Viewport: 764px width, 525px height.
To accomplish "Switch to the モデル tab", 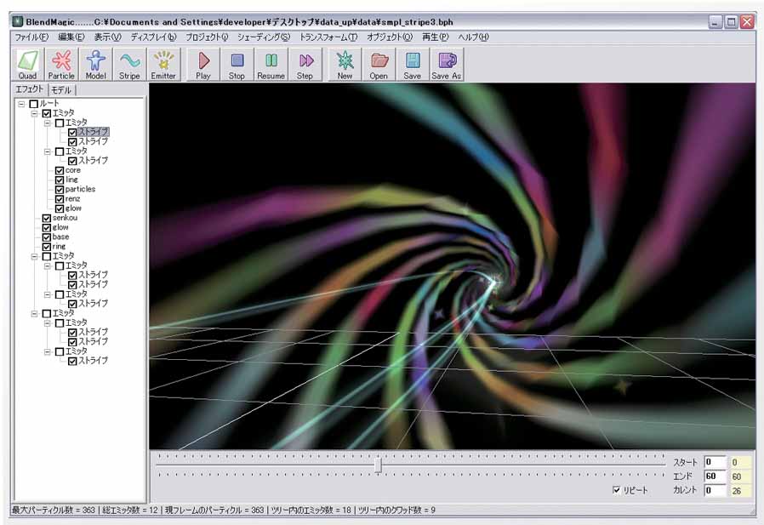I will click(x=61, y=90).
